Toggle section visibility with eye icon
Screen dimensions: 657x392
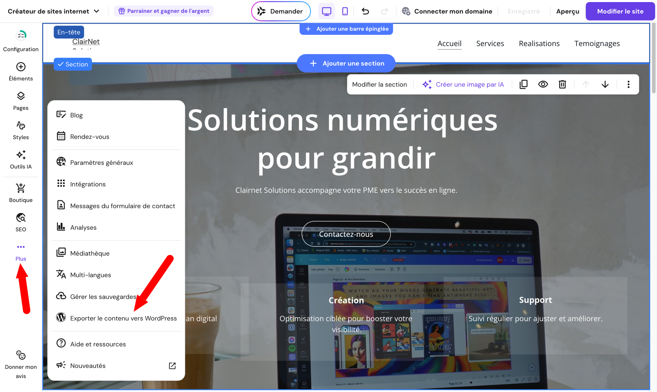[x=543, y=84]
